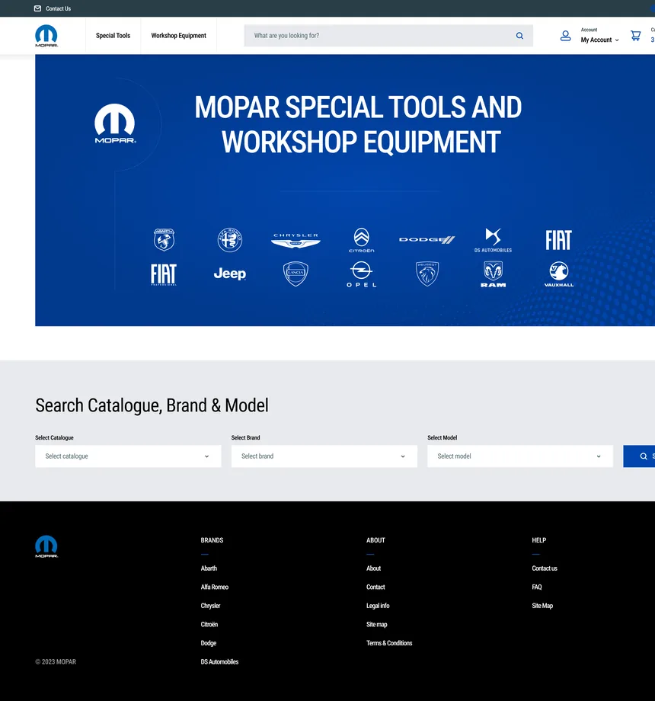Open the Legal info footer link
Screen dimensions: 655x701
pyautogui.click(x=378, y=606)
